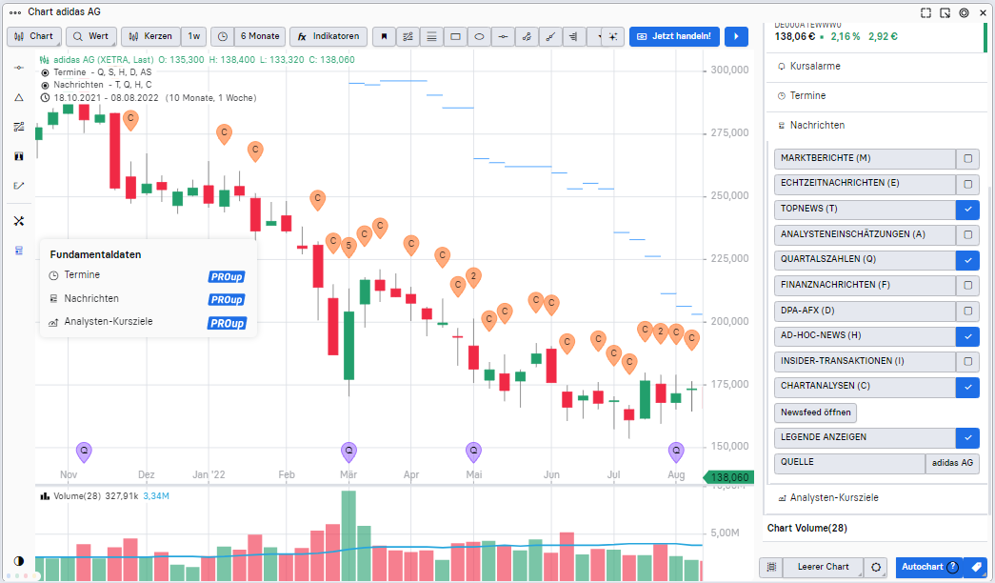Screen dimensions: 995x583
Task: Click the orange news marker labeled 5
Action: tap(348, 247)
